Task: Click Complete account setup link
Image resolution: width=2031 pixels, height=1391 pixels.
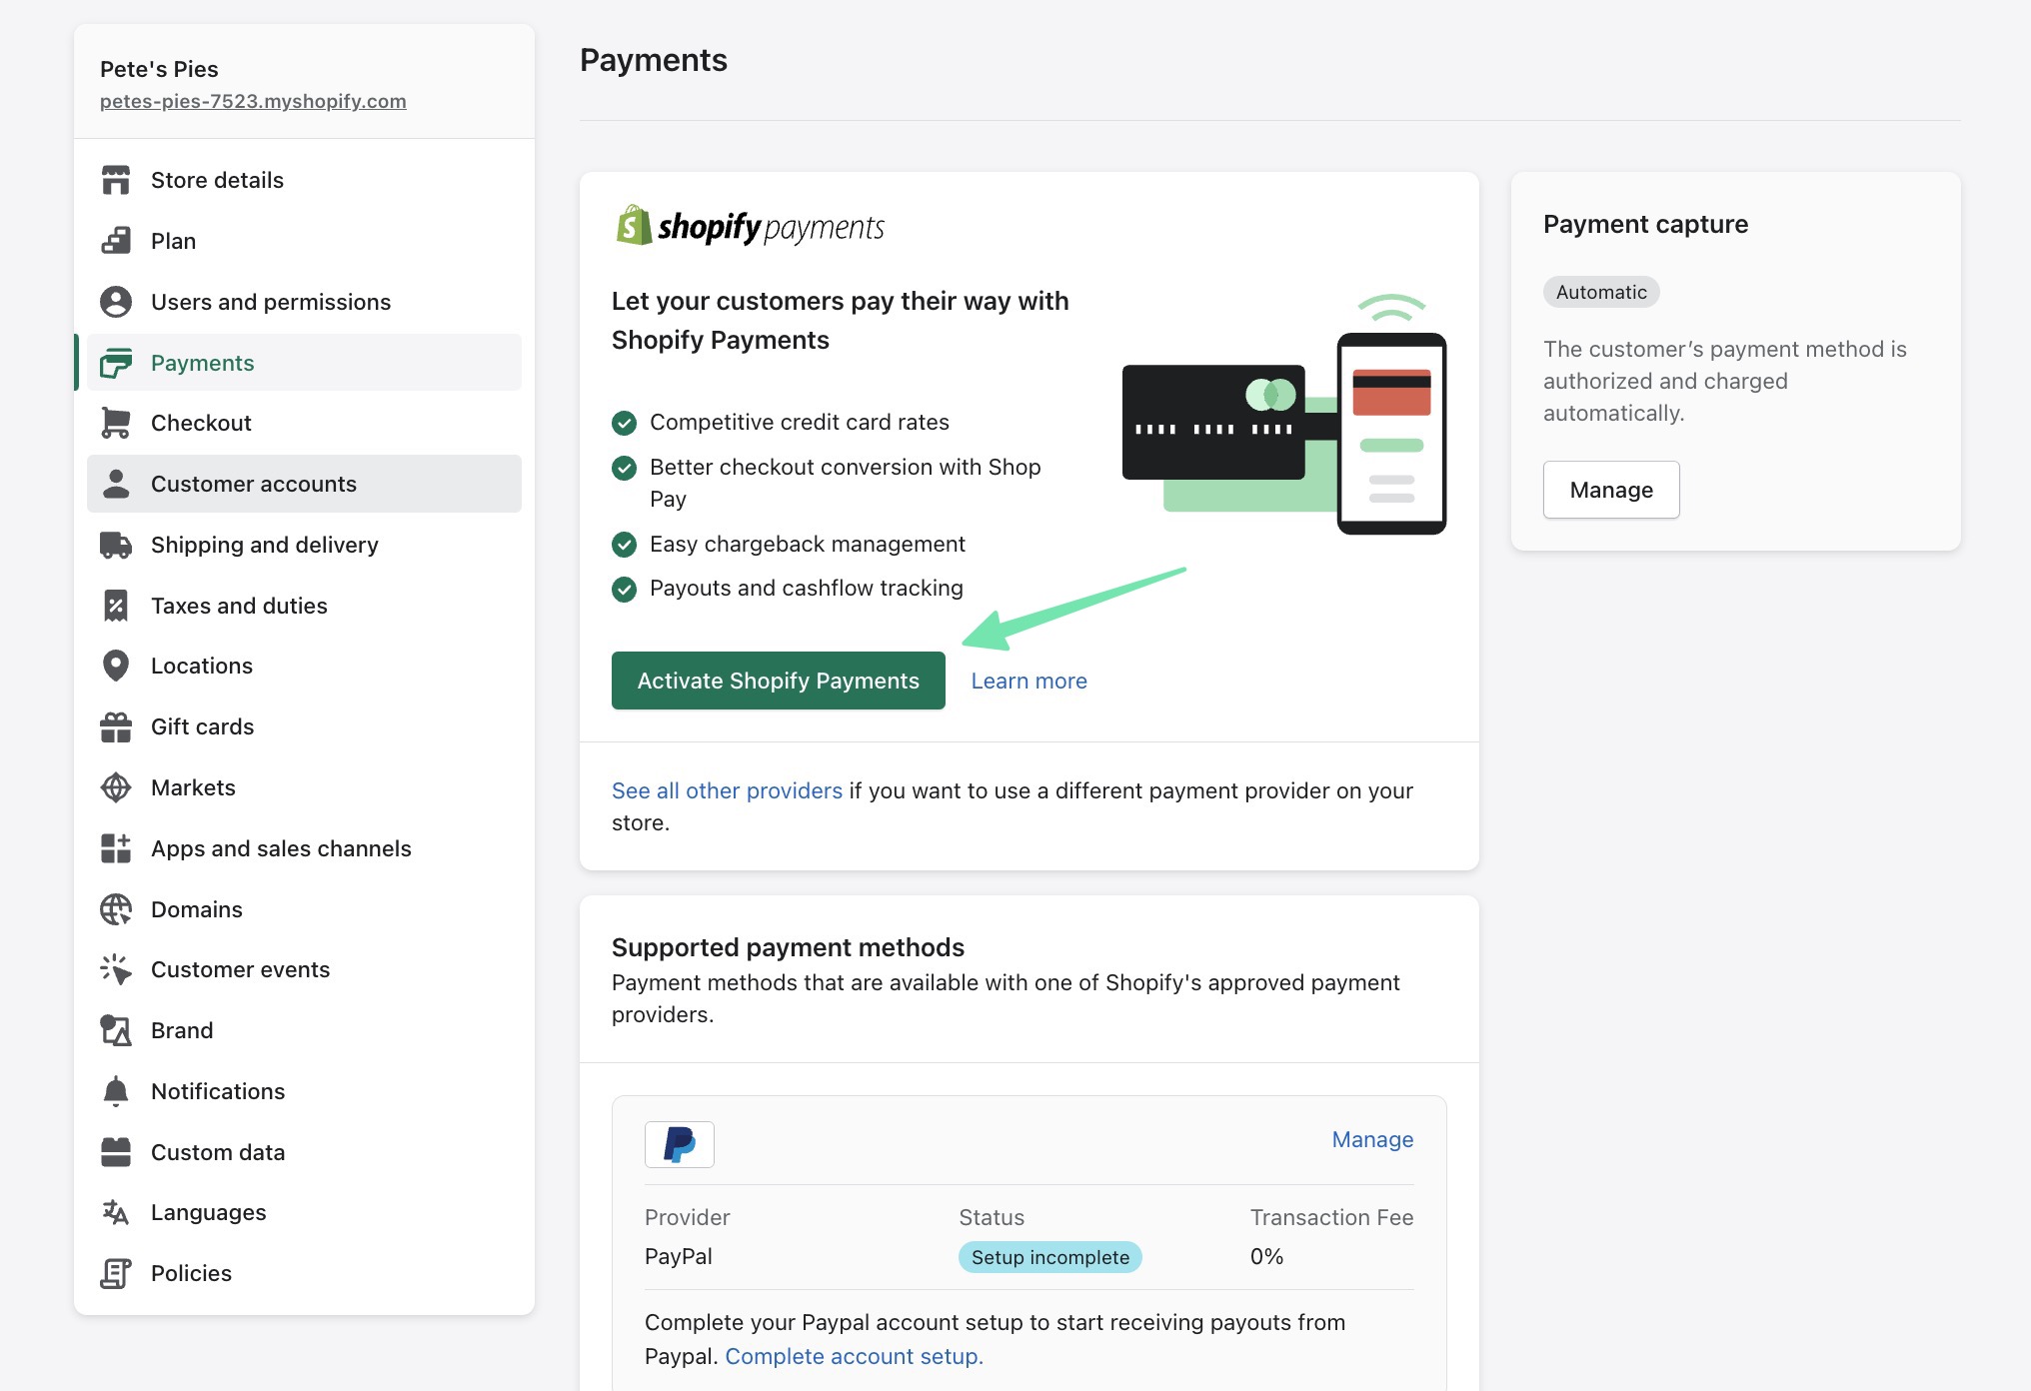Action: [x=854, y=1356]
